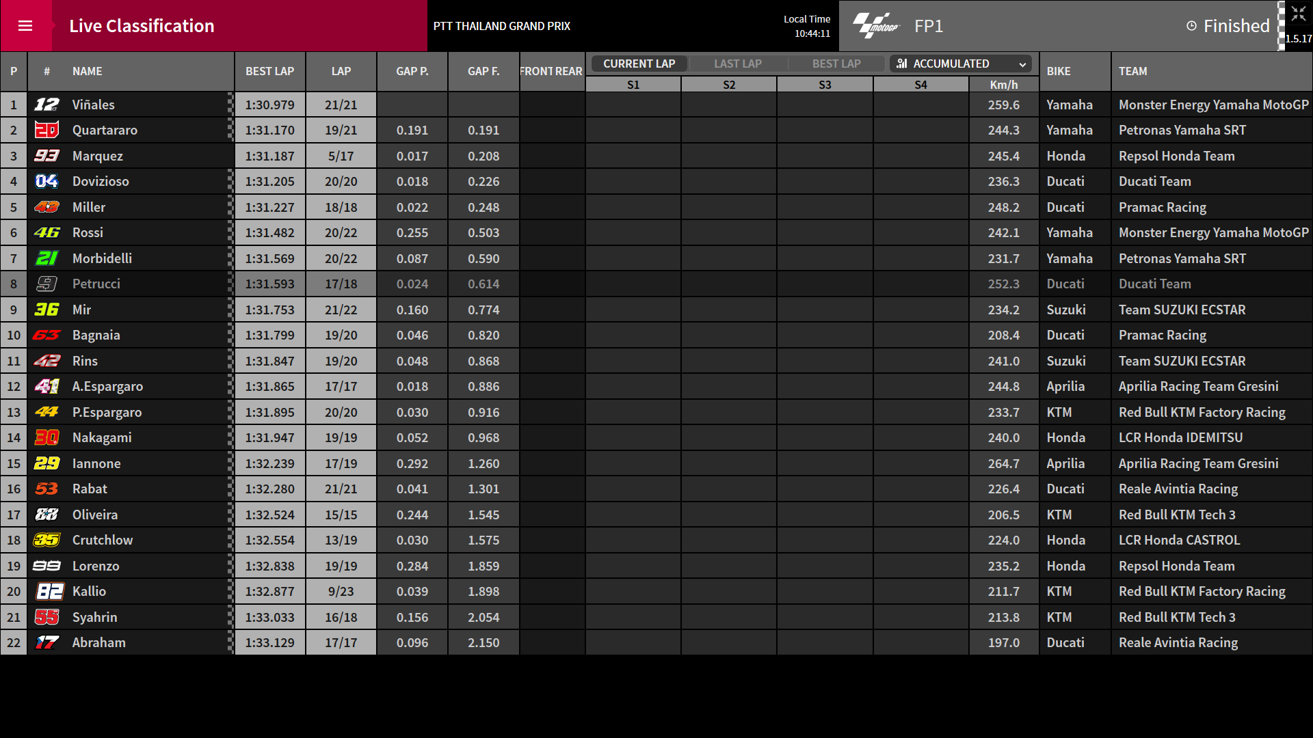1313x738 pixels.
Task: Select rider number 42 badge for Rins
Action: (47, 361)
